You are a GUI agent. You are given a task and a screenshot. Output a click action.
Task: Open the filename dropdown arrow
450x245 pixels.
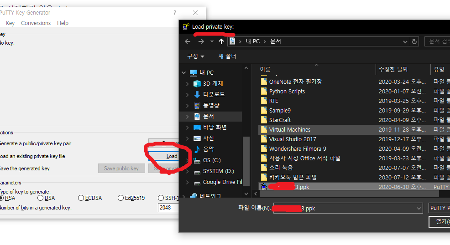click(419, 209)
